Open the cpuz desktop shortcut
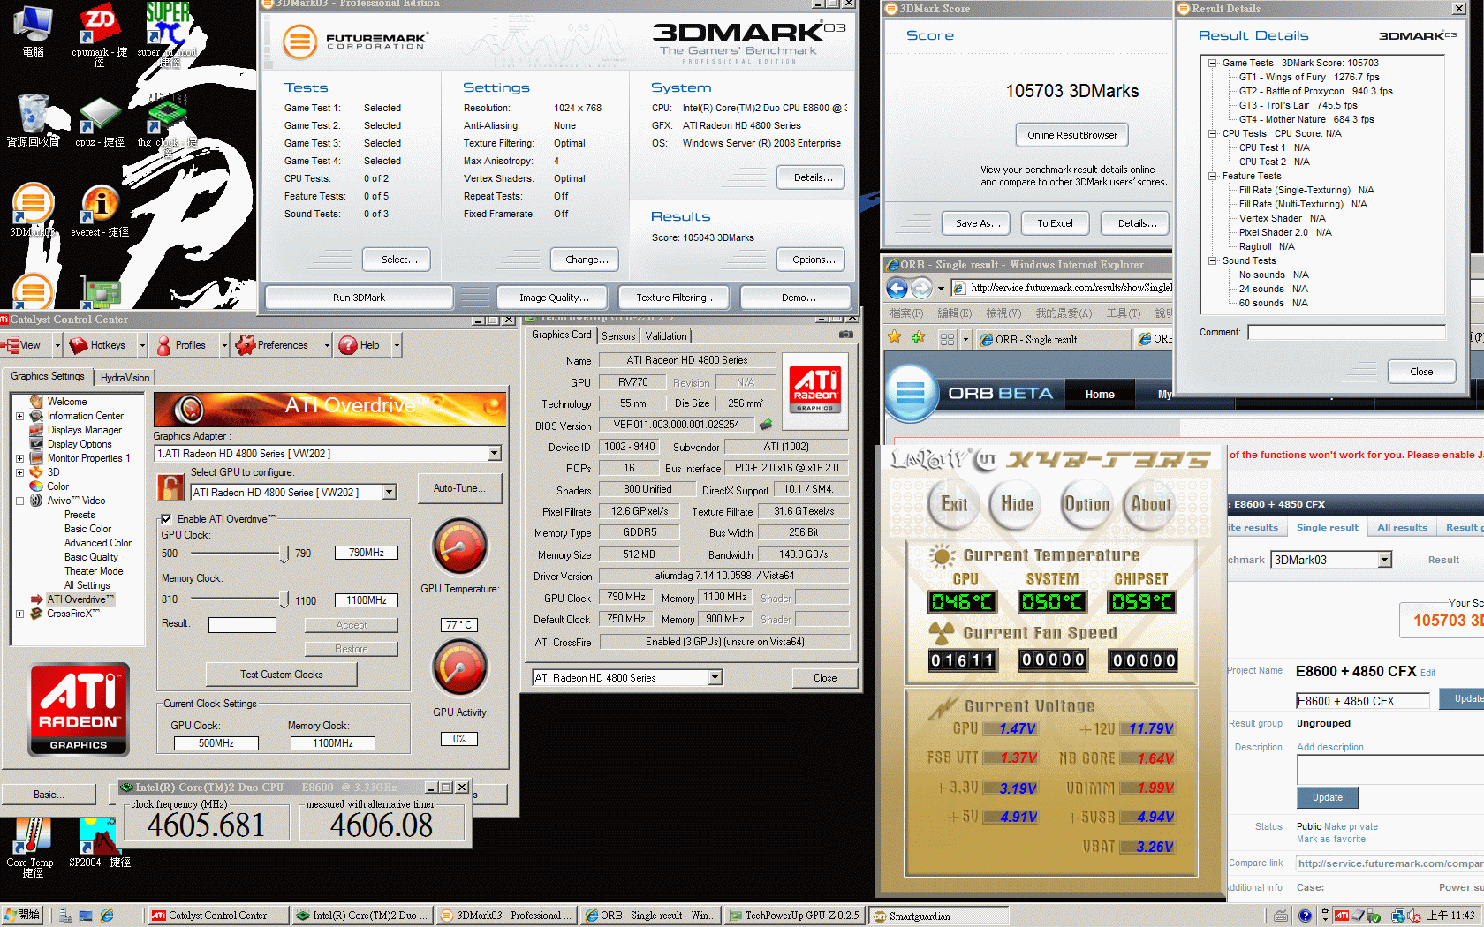This screenshot has width=1484, height=927. click(x=99, y=122)
